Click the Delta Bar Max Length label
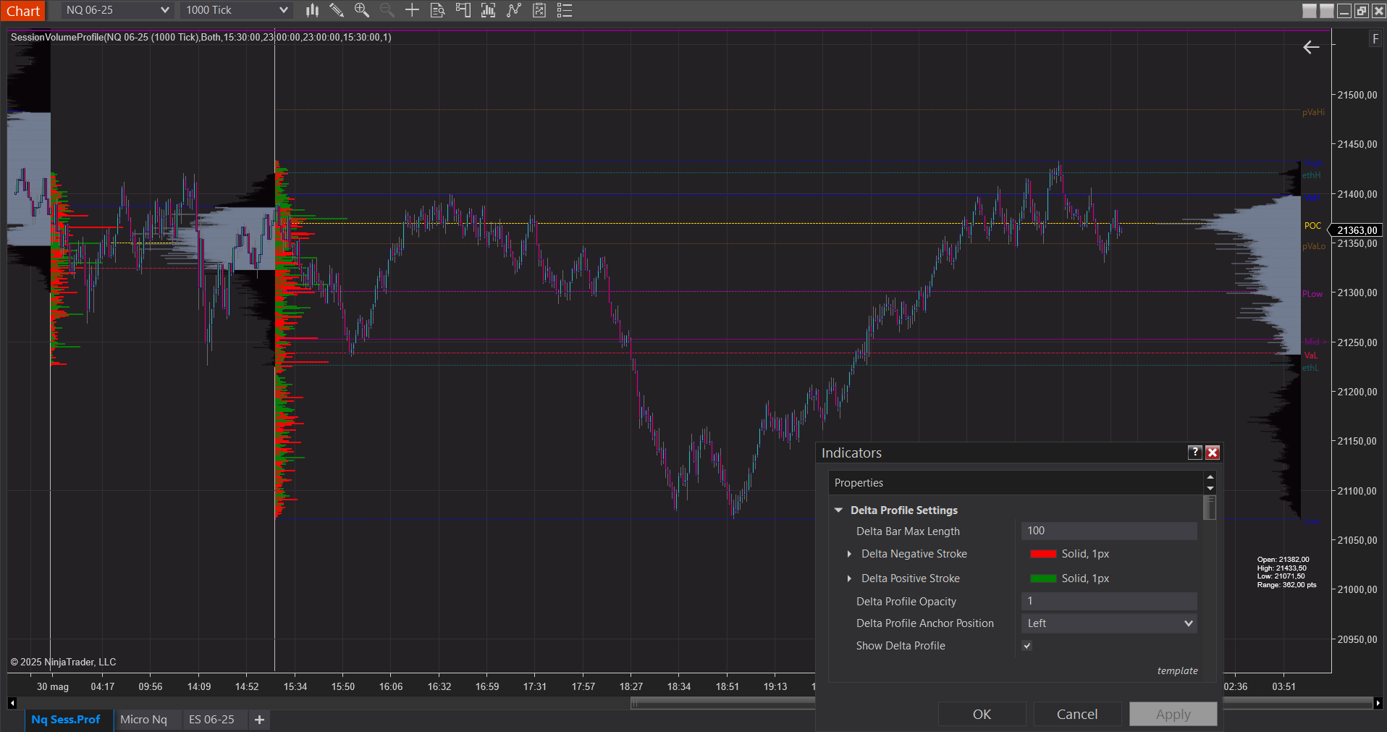This screenshot has width=1387, height=732. point(908,531)
